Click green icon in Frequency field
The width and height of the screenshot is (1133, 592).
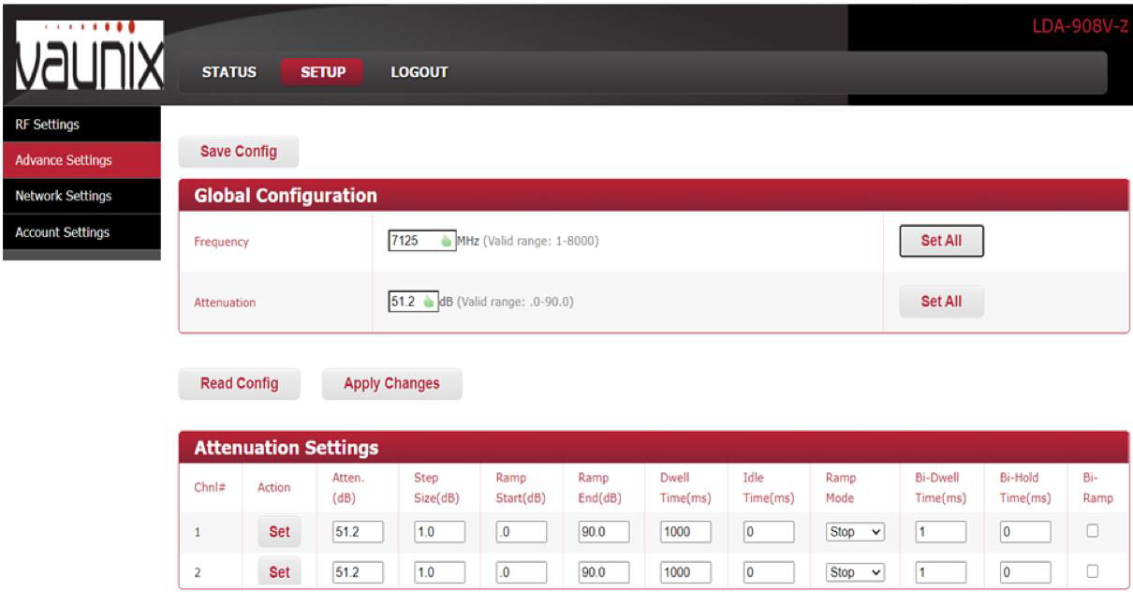coord(446,241)
